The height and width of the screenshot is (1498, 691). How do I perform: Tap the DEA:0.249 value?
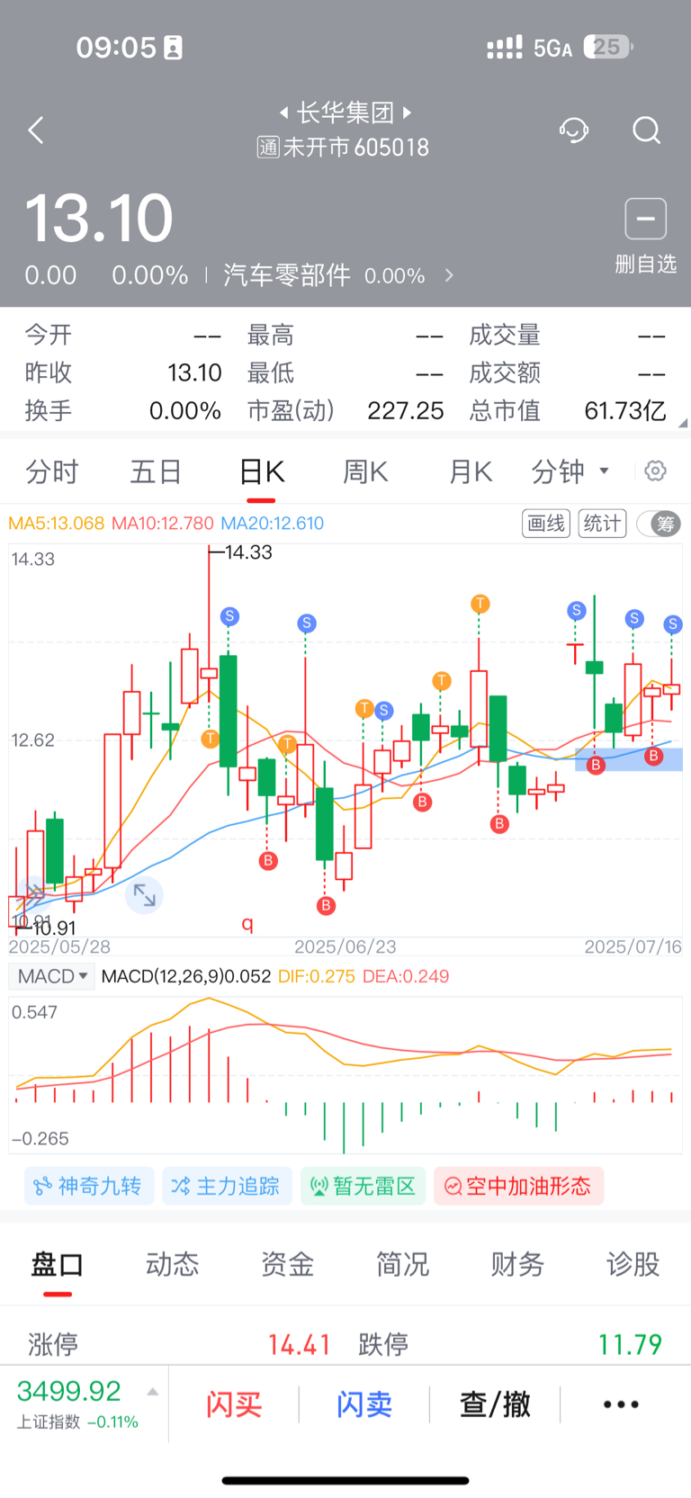click(x=406, y=976)
